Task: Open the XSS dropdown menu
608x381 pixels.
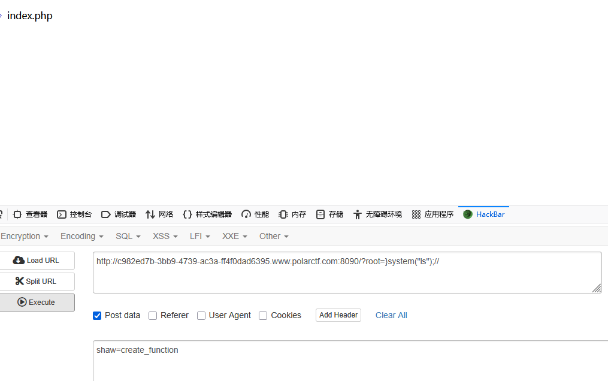Action: click(165, 236)
